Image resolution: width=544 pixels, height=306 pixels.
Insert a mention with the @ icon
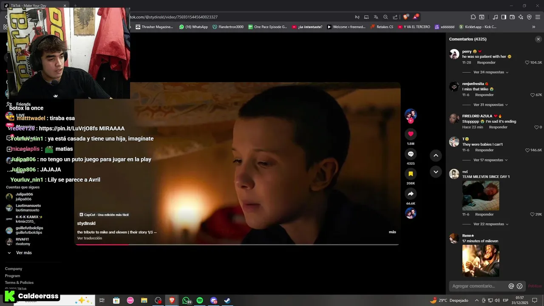pyautogui.click(x=511, y=286)
